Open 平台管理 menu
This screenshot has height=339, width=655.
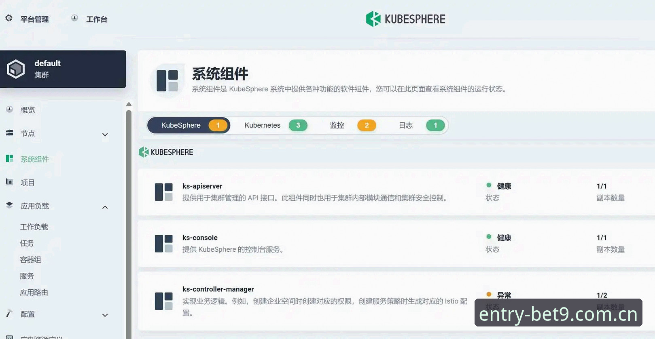tap(34, 19)
